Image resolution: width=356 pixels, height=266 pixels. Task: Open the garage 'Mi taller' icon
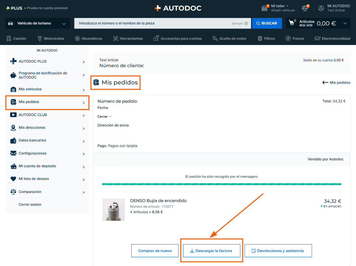click(x=265, y=8)
